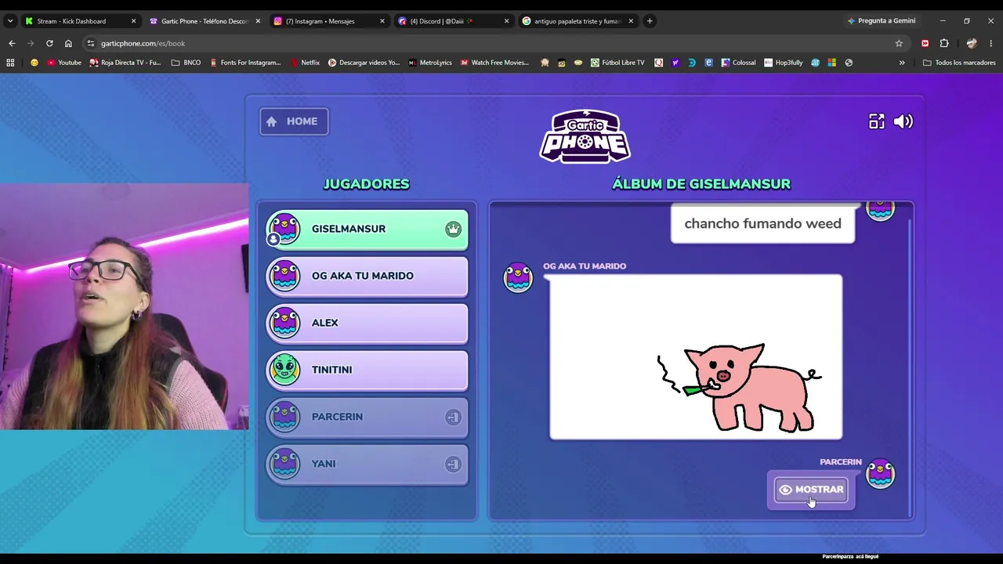1003x564 pixels.
Task: Open a new browser tab
Action: pos(650,21)
